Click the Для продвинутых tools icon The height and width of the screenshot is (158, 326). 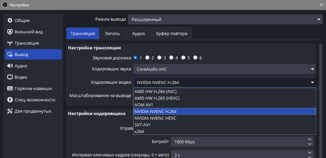(x=10, y=111)
